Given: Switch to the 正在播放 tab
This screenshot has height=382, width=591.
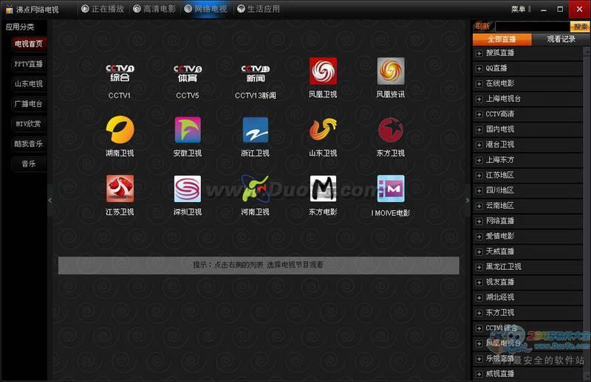Looking at the screenshot, I should click(103, 9).
